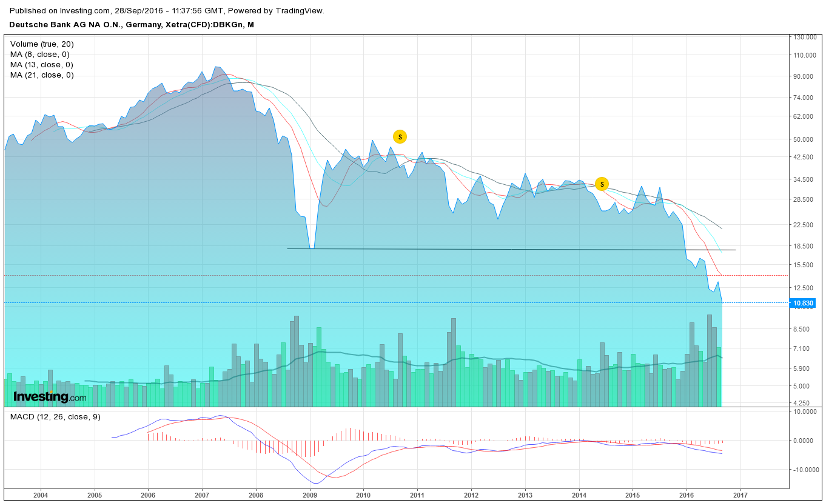826x503 pixels.
Task: Click the 15.500 price axis label
Action: pyautogui.click(x=805, y=265)
